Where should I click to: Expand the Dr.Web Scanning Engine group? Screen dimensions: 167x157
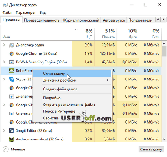tap(4, 62)
